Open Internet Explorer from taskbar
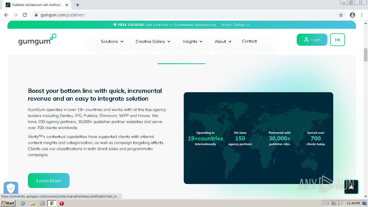Viewport: 368px width, 207px height. 23,203
